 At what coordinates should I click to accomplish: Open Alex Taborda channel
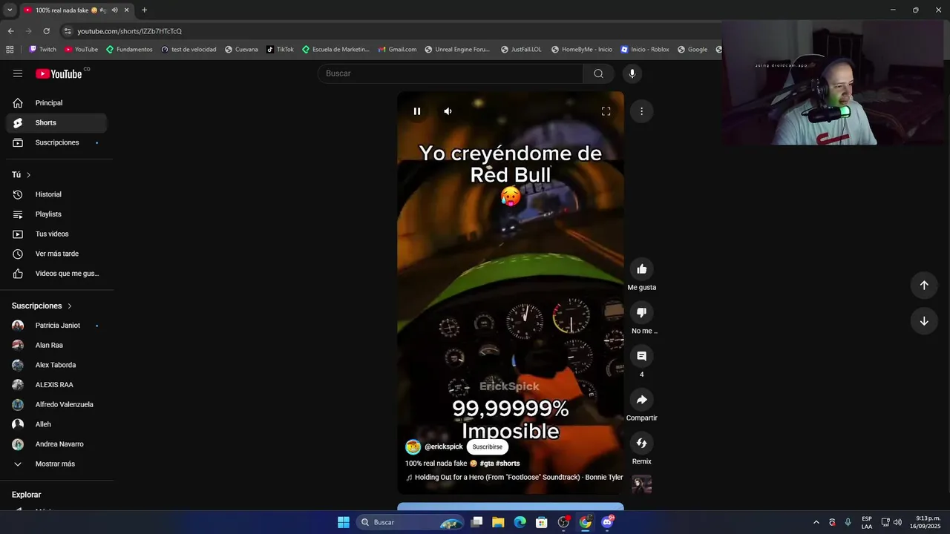[x=56, y=365]
